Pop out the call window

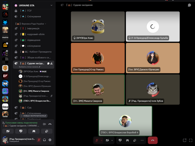[185, 140]
